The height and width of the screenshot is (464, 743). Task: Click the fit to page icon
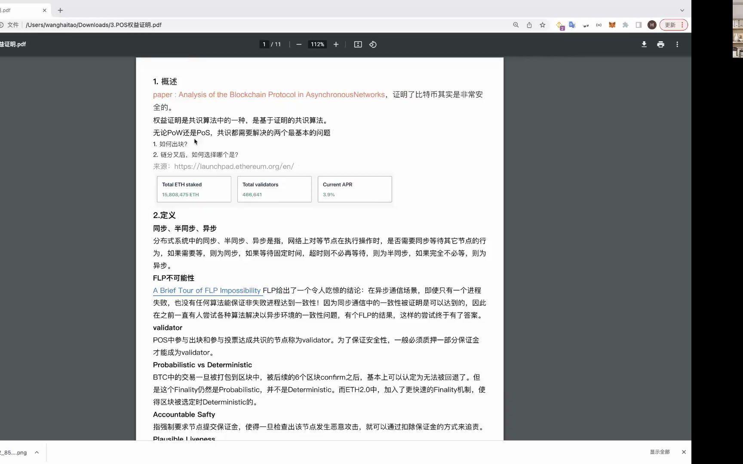(x=358, y=44)
